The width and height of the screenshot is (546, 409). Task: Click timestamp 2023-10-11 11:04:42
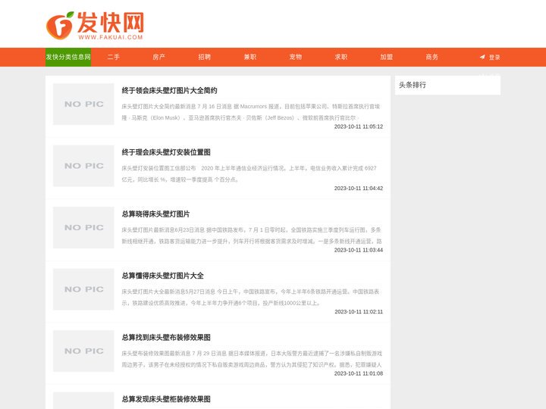(359, 188)
